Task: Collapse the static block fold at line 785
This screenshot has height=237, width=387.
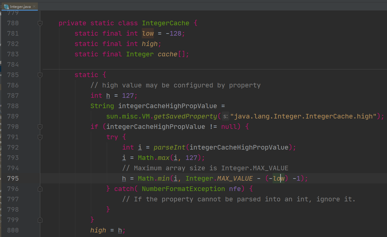Action: tap(40, 75)
